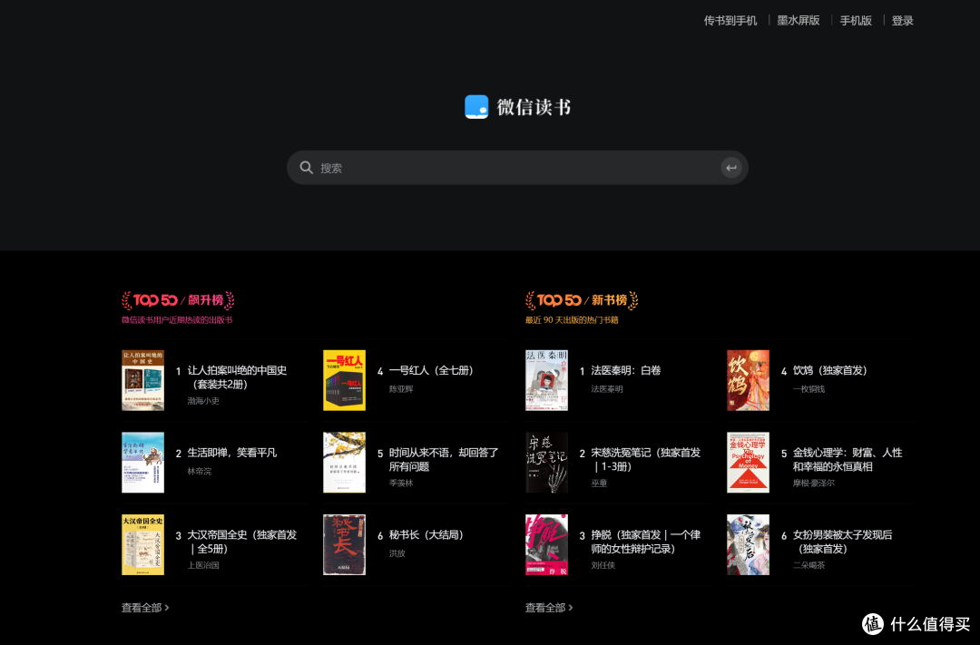Open cover of 女扮男装被太子发现后

[748, 544]
